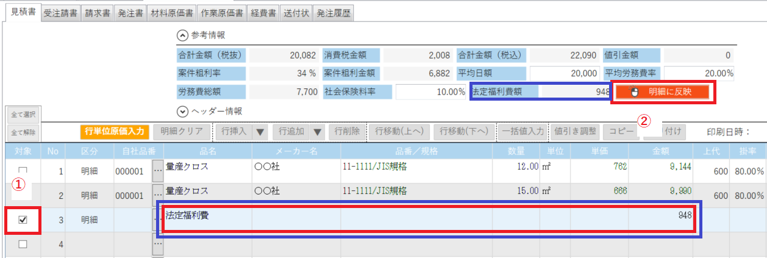Uncheck the 対象 checkbox for row 3
The height and width of the screenshot is (258, 767).
pos(23,220)
